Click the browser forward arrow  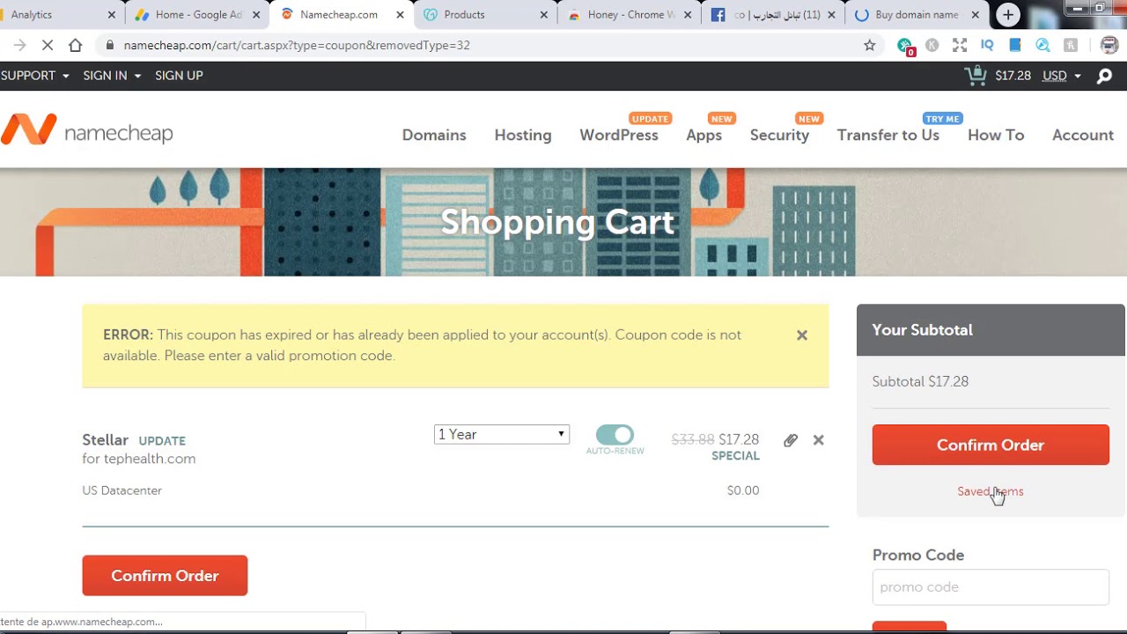(19, 45)
